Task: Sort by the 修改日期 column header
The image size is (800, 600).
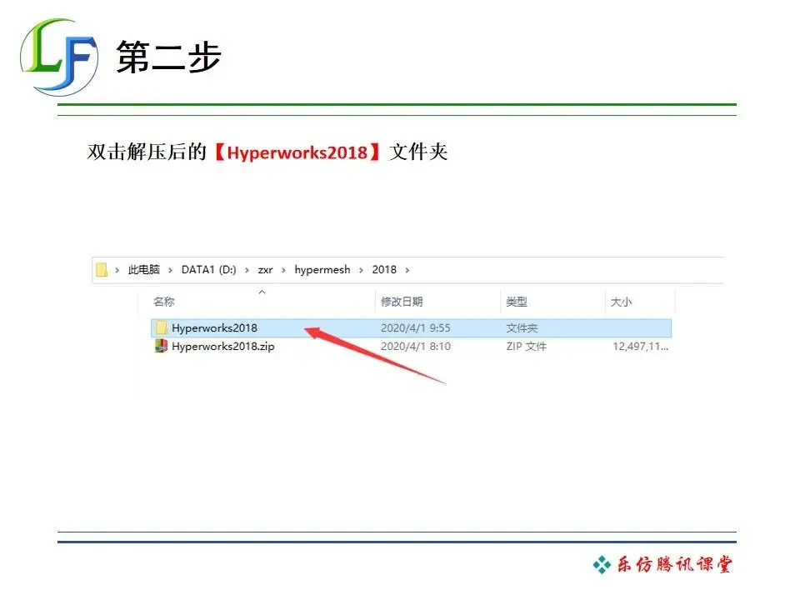Action: pyautogui.click(x=402, y=302)
